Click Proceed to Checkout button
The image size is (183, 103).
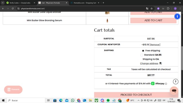coord(136,95)
